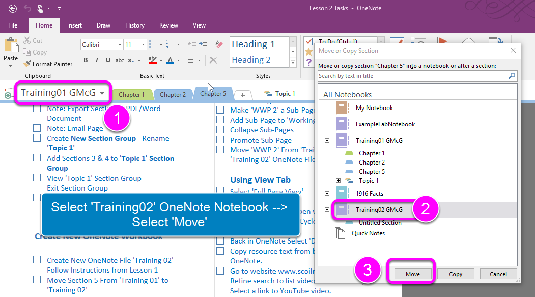Apply Subscript formatting

click(131, 61)
